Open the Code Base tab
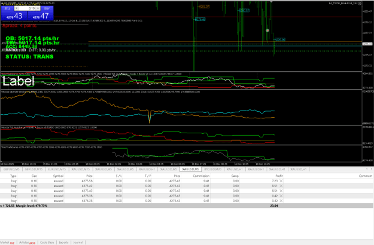The height and width of the screenshot is (245, 374). tap(47, 243)
